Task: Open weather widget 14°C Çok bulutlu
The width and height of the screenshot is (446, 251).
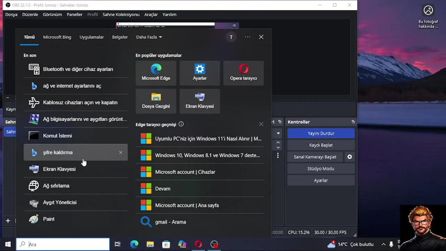Action: tap(351, 244)
